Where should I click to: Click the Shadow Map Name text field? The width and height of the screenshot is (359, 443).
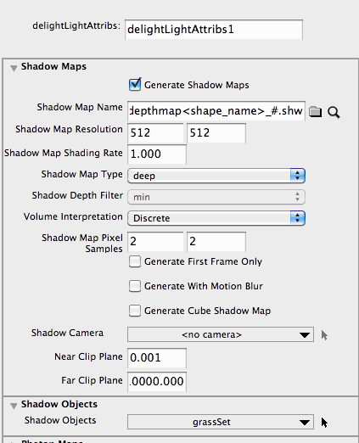(216, 111)
